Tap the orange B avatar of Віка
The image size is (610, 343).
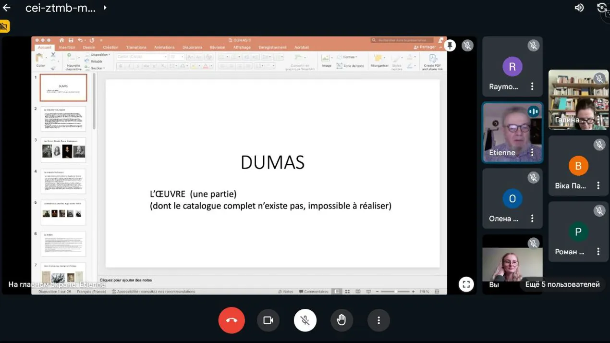coord(578,166)
